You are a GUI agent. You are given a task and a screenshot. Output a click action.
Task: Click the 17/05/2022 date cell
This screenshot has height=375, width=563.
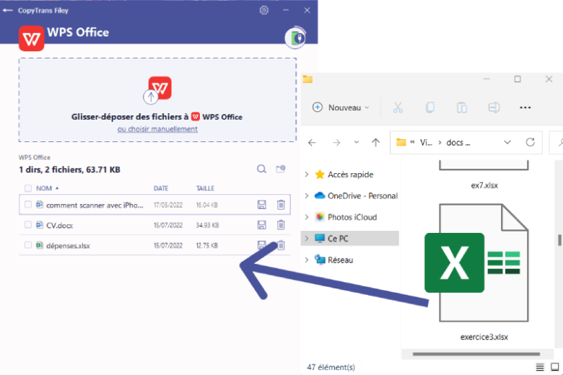168,205
